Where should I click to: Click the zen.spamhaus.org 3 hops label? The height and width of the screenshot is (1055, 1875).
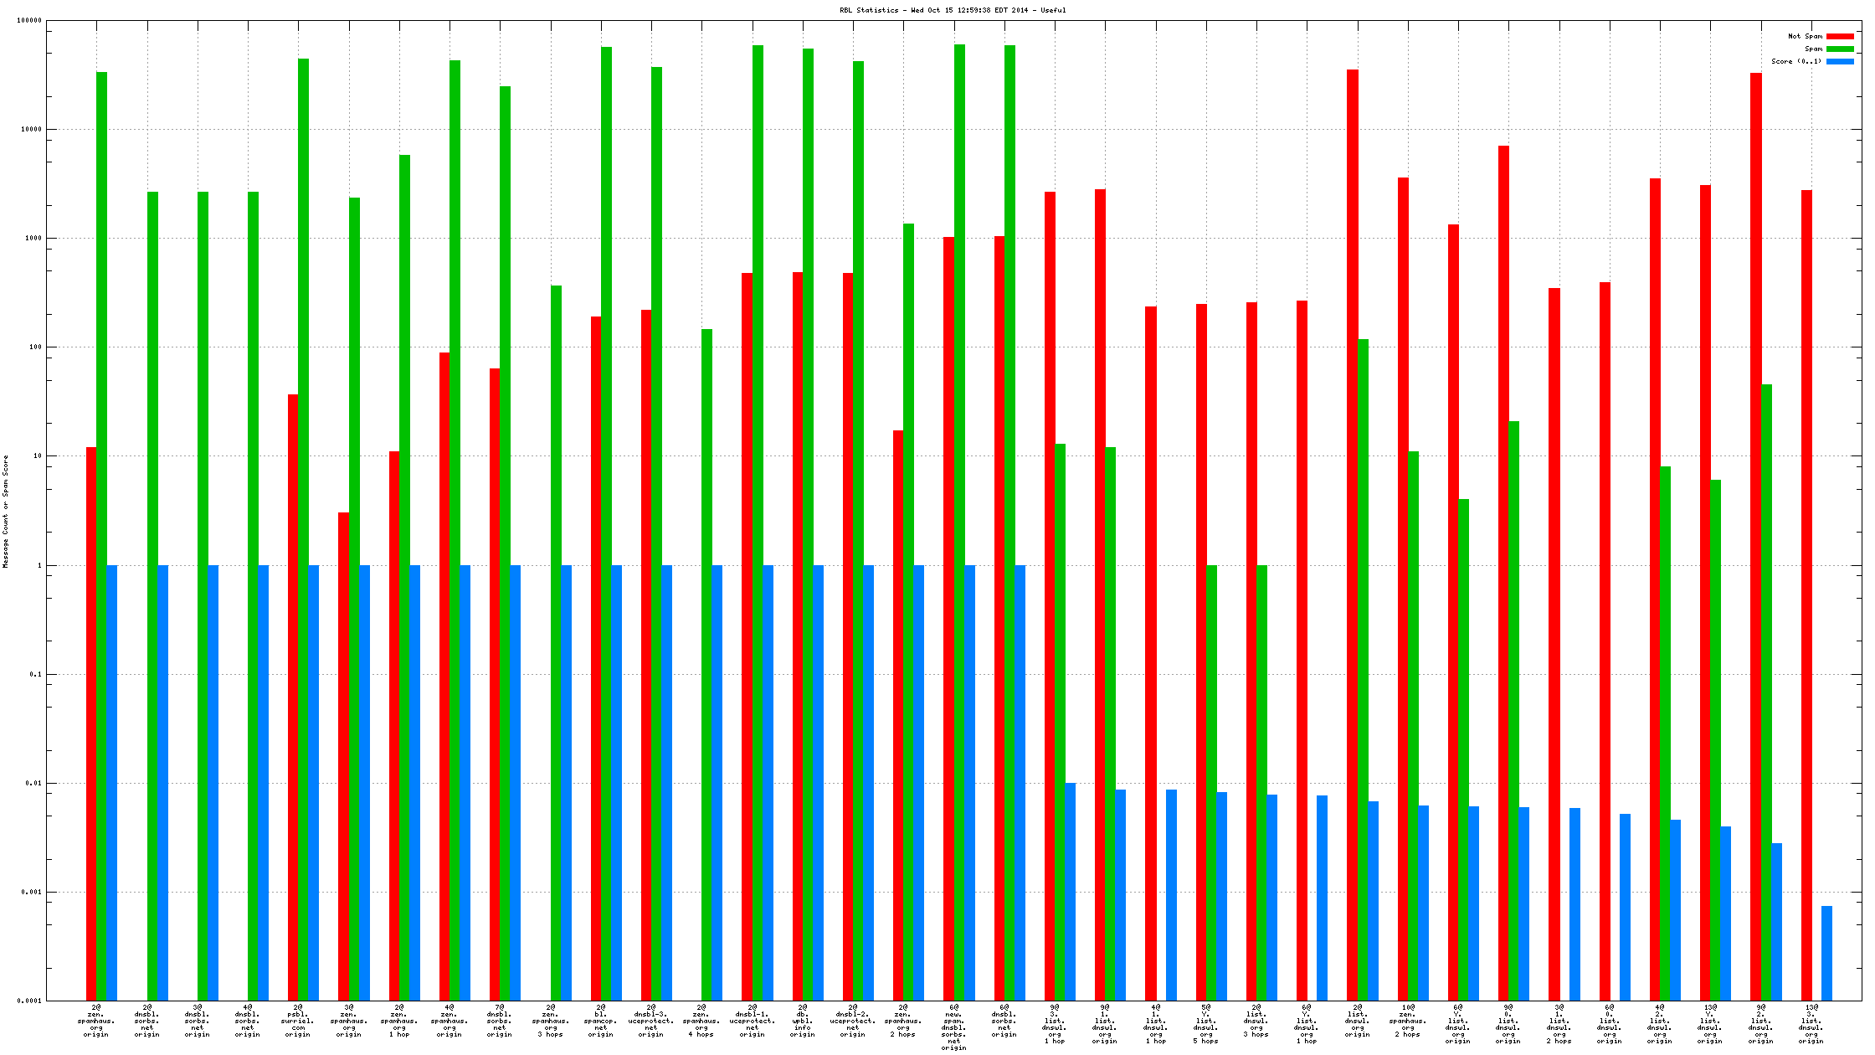(x=551, y=1021)
